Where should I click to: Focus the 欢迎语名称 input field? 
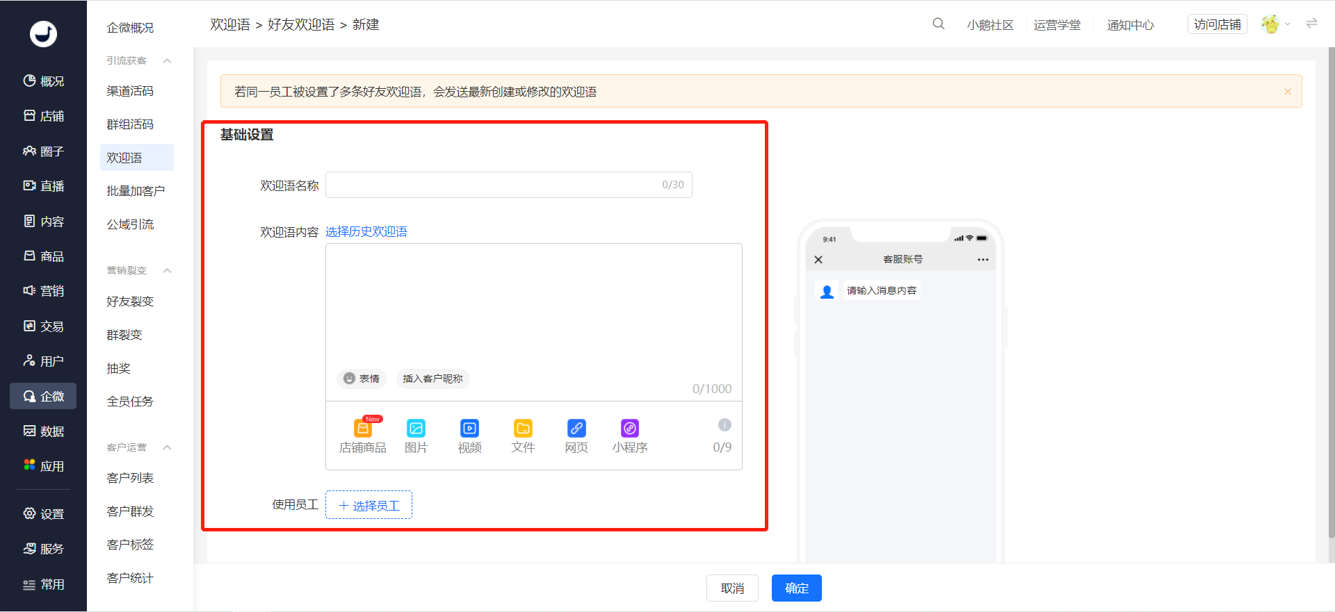509,185
